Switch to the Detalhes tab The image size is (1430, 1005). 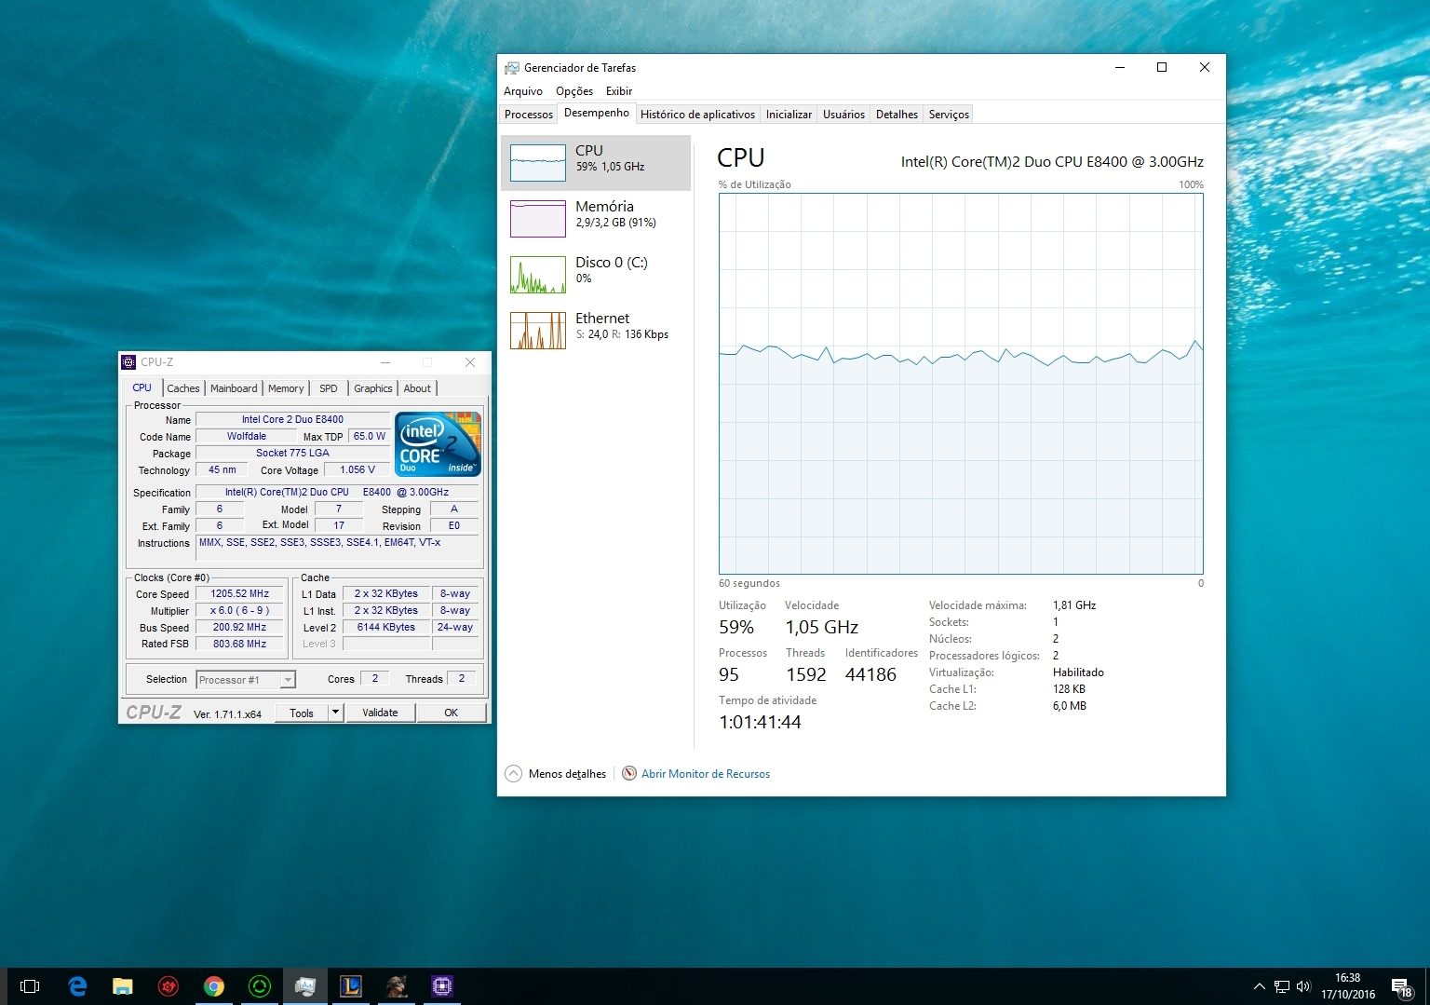coord(897,115)
